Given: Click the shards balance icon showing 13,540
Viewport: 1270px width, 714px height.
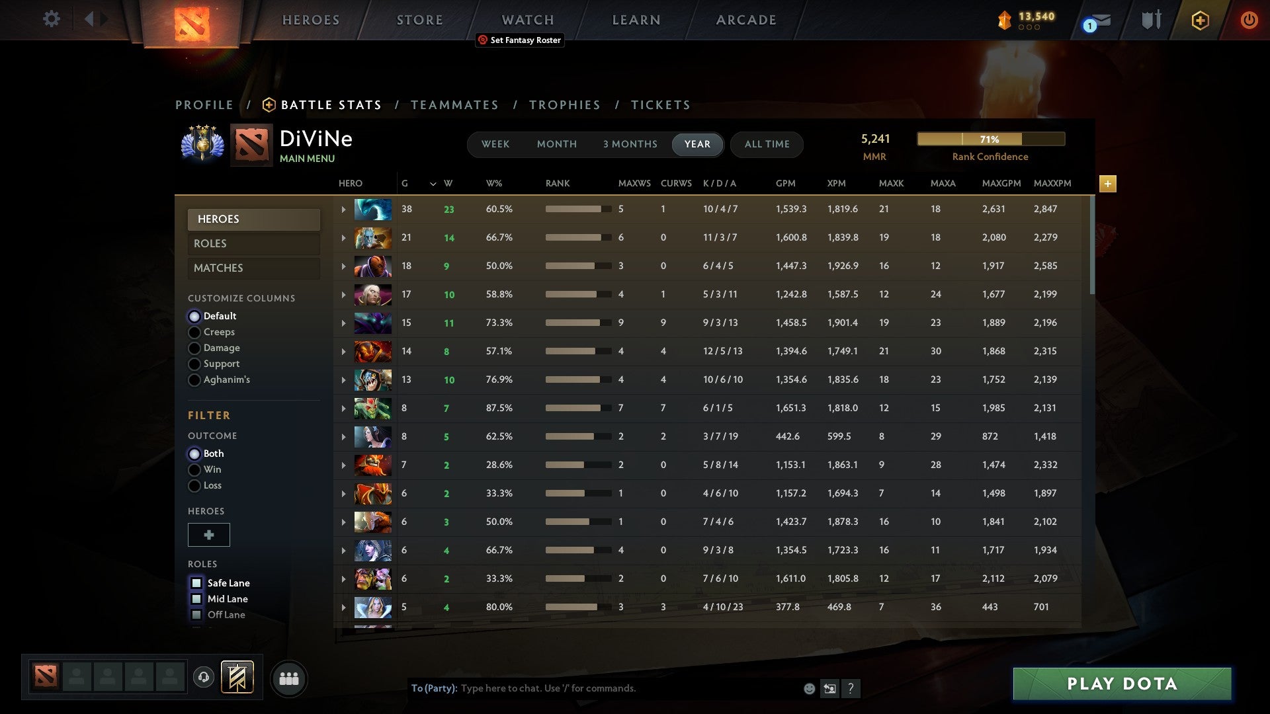Looking at the screenshot, I should [x=1005, y=20].
